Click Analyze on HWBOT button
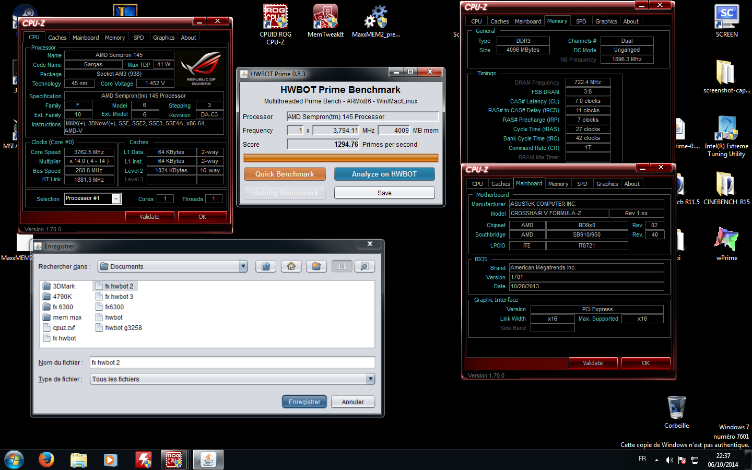 point(384,174)
